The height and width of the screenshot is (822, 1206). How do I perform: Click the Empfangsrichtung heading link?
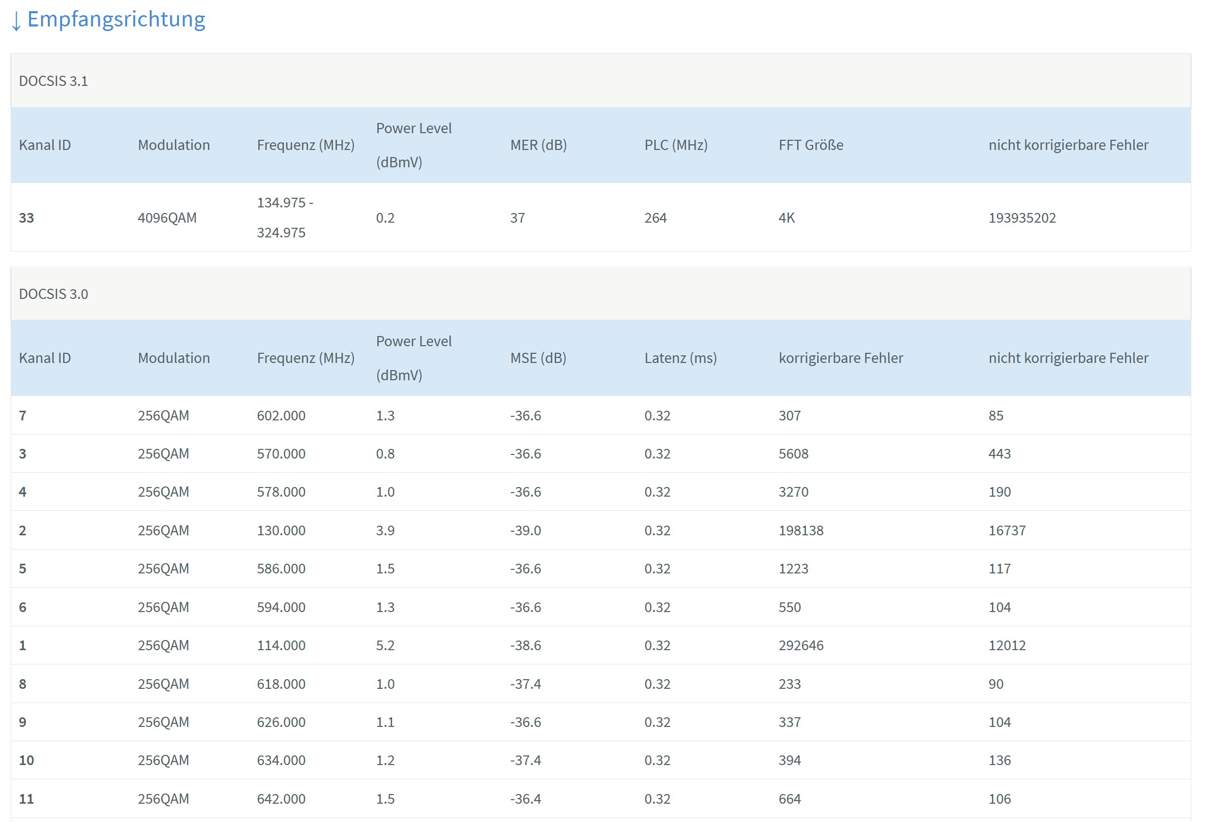(x=116, y=19)
